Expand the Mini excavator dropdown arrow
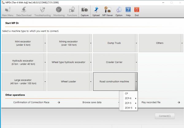This screenshot has width=184, height=128. (45, 43)
